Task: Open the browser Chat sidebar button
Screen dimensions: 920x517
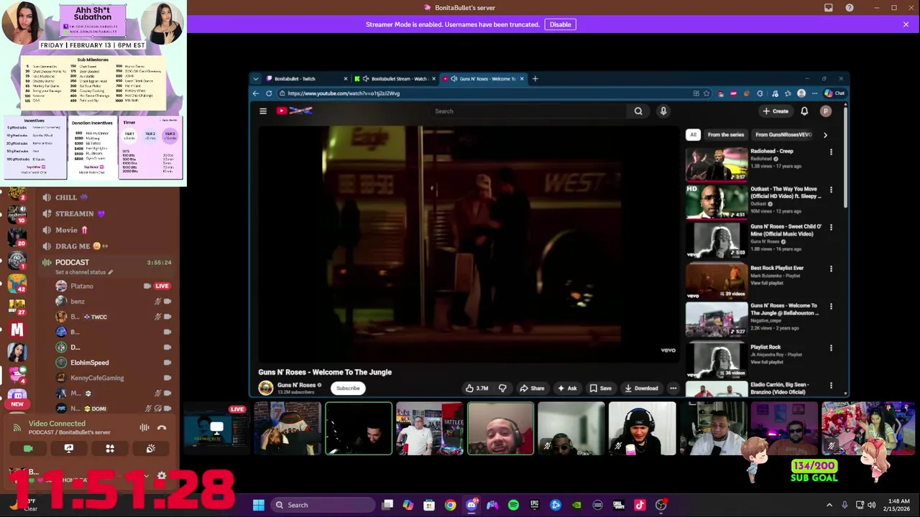Action: coord(834,93)
